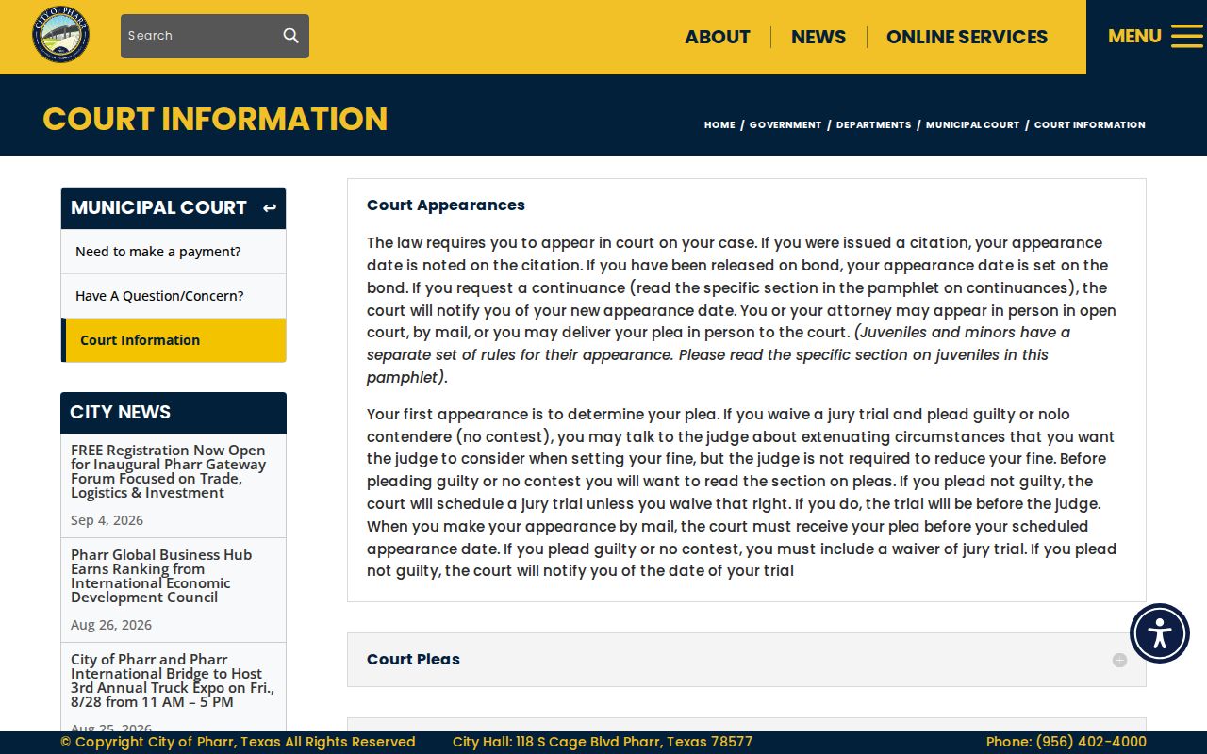Open Pharr Global Business Hub news article
Image resolution: width=1207 pixels, height=754 pixels.
pos(161,576)
